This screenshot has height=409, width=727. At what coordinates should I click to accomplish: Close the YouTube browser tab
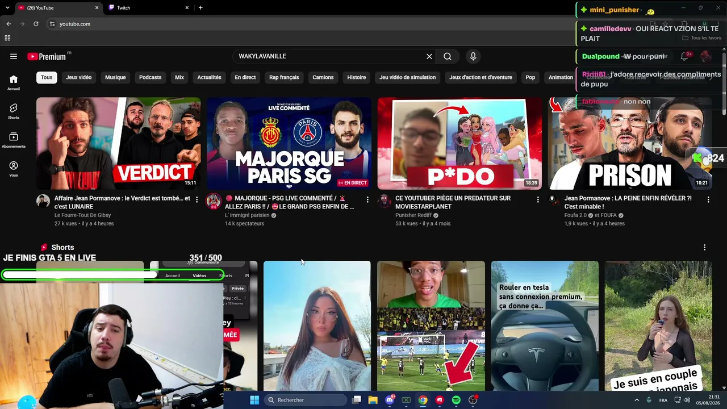pyautogui.click(x=97, y=8)
